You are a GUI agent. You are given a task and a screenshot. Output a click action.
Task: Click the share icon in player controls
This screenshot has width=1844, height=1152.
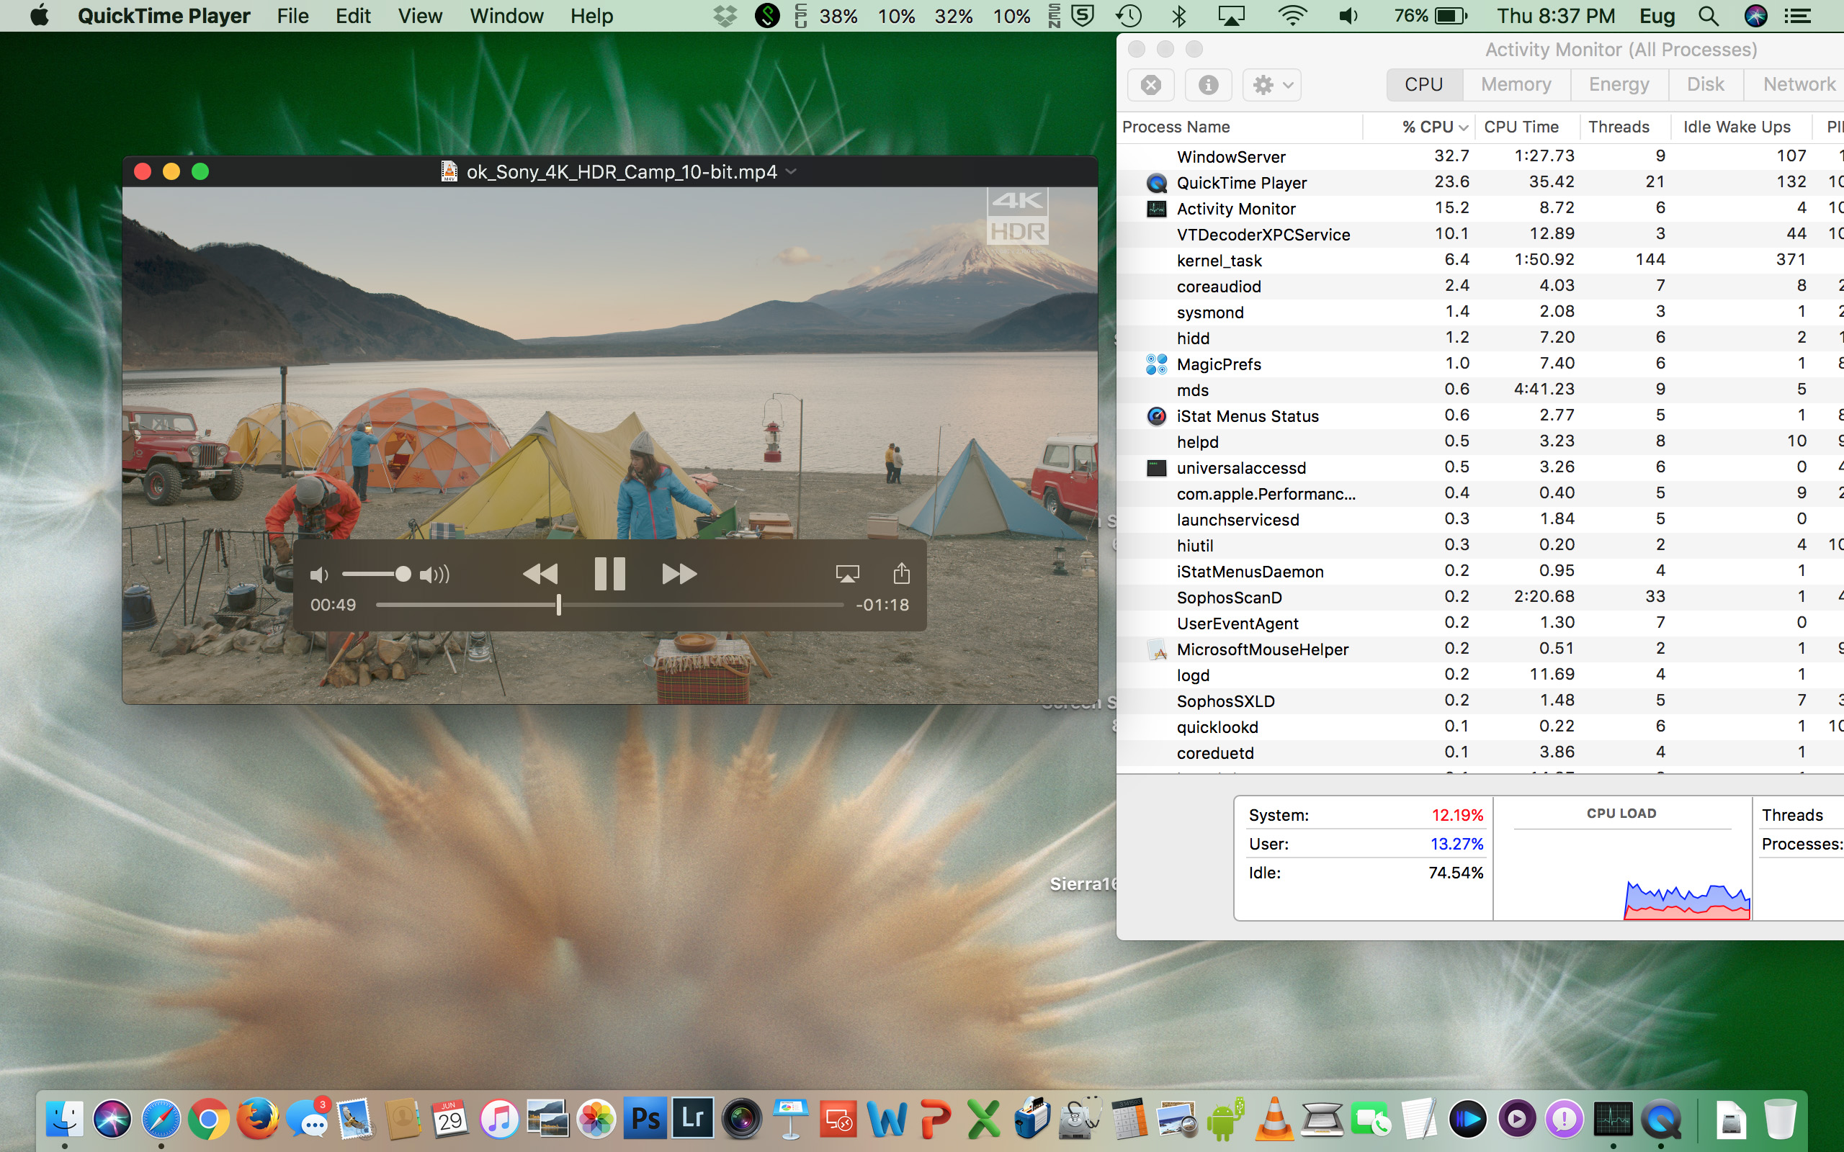click(x=900, y=573)
